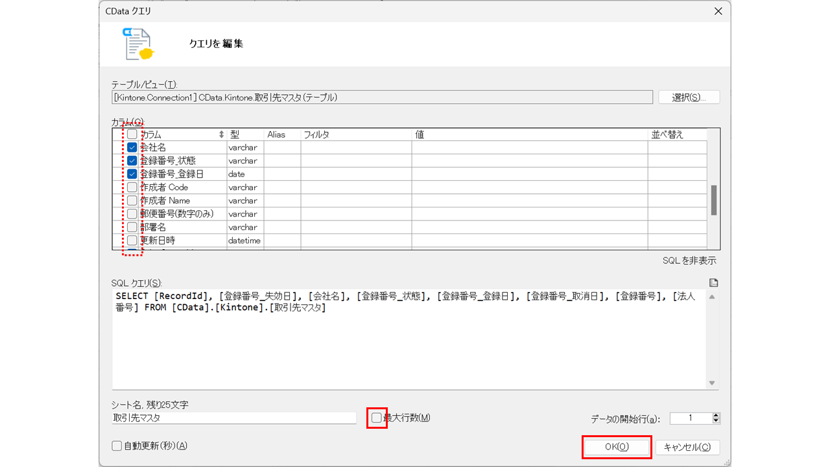Click inside the SQL クエリ text area

(x=410, y=339)
